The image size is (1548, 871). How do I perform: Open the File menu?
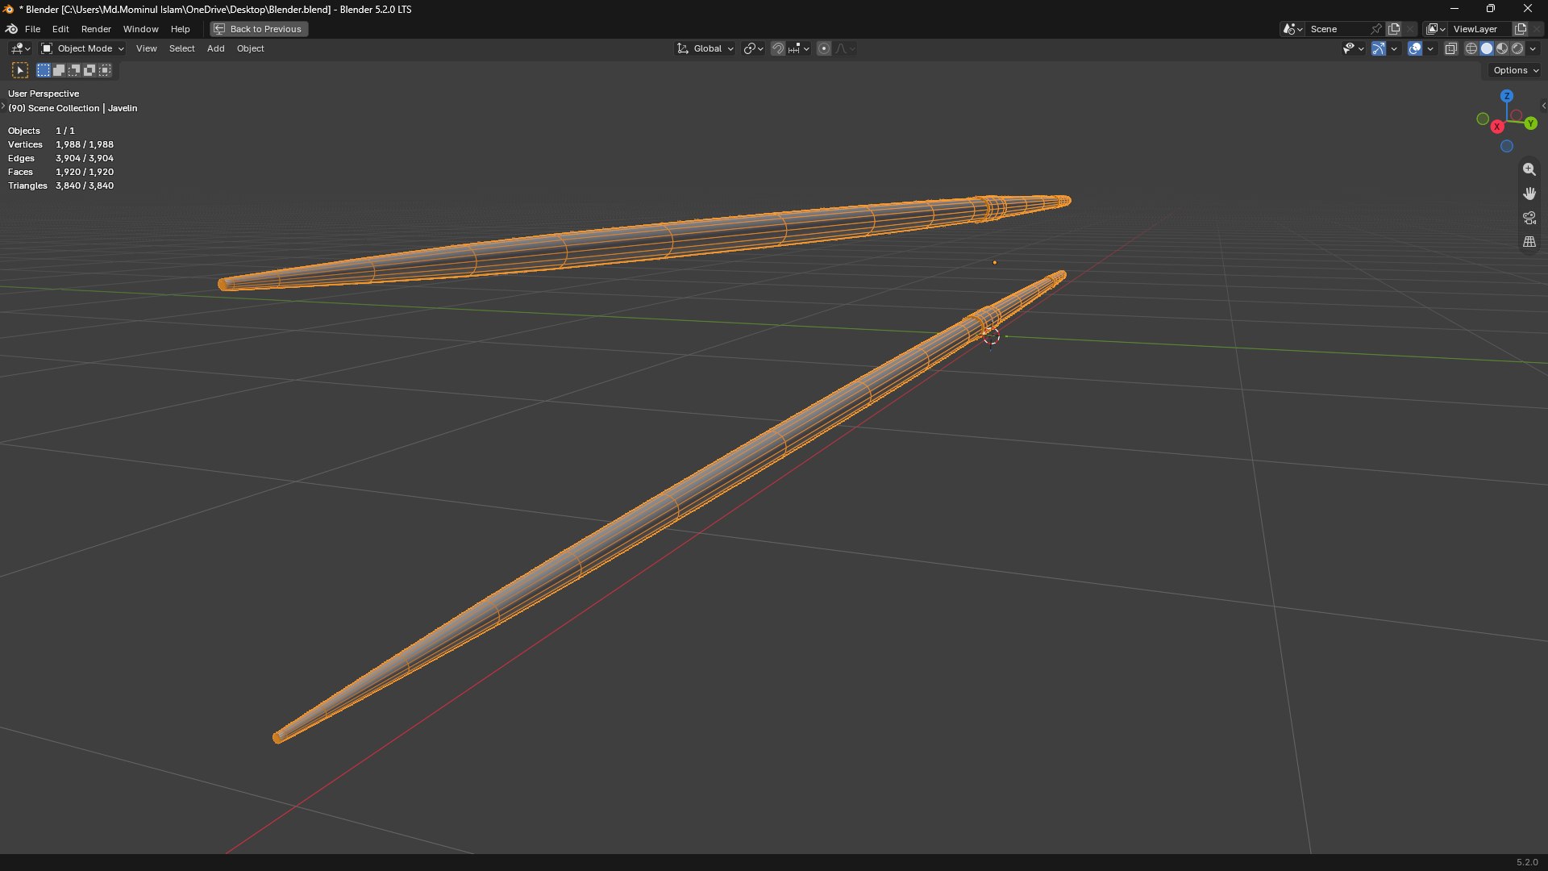point(32,29)
